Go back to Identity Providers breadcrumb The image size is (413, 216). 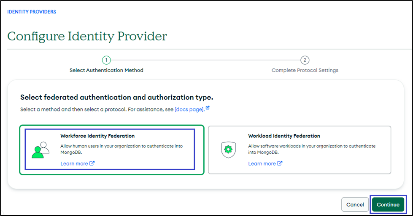pos(32,12)
